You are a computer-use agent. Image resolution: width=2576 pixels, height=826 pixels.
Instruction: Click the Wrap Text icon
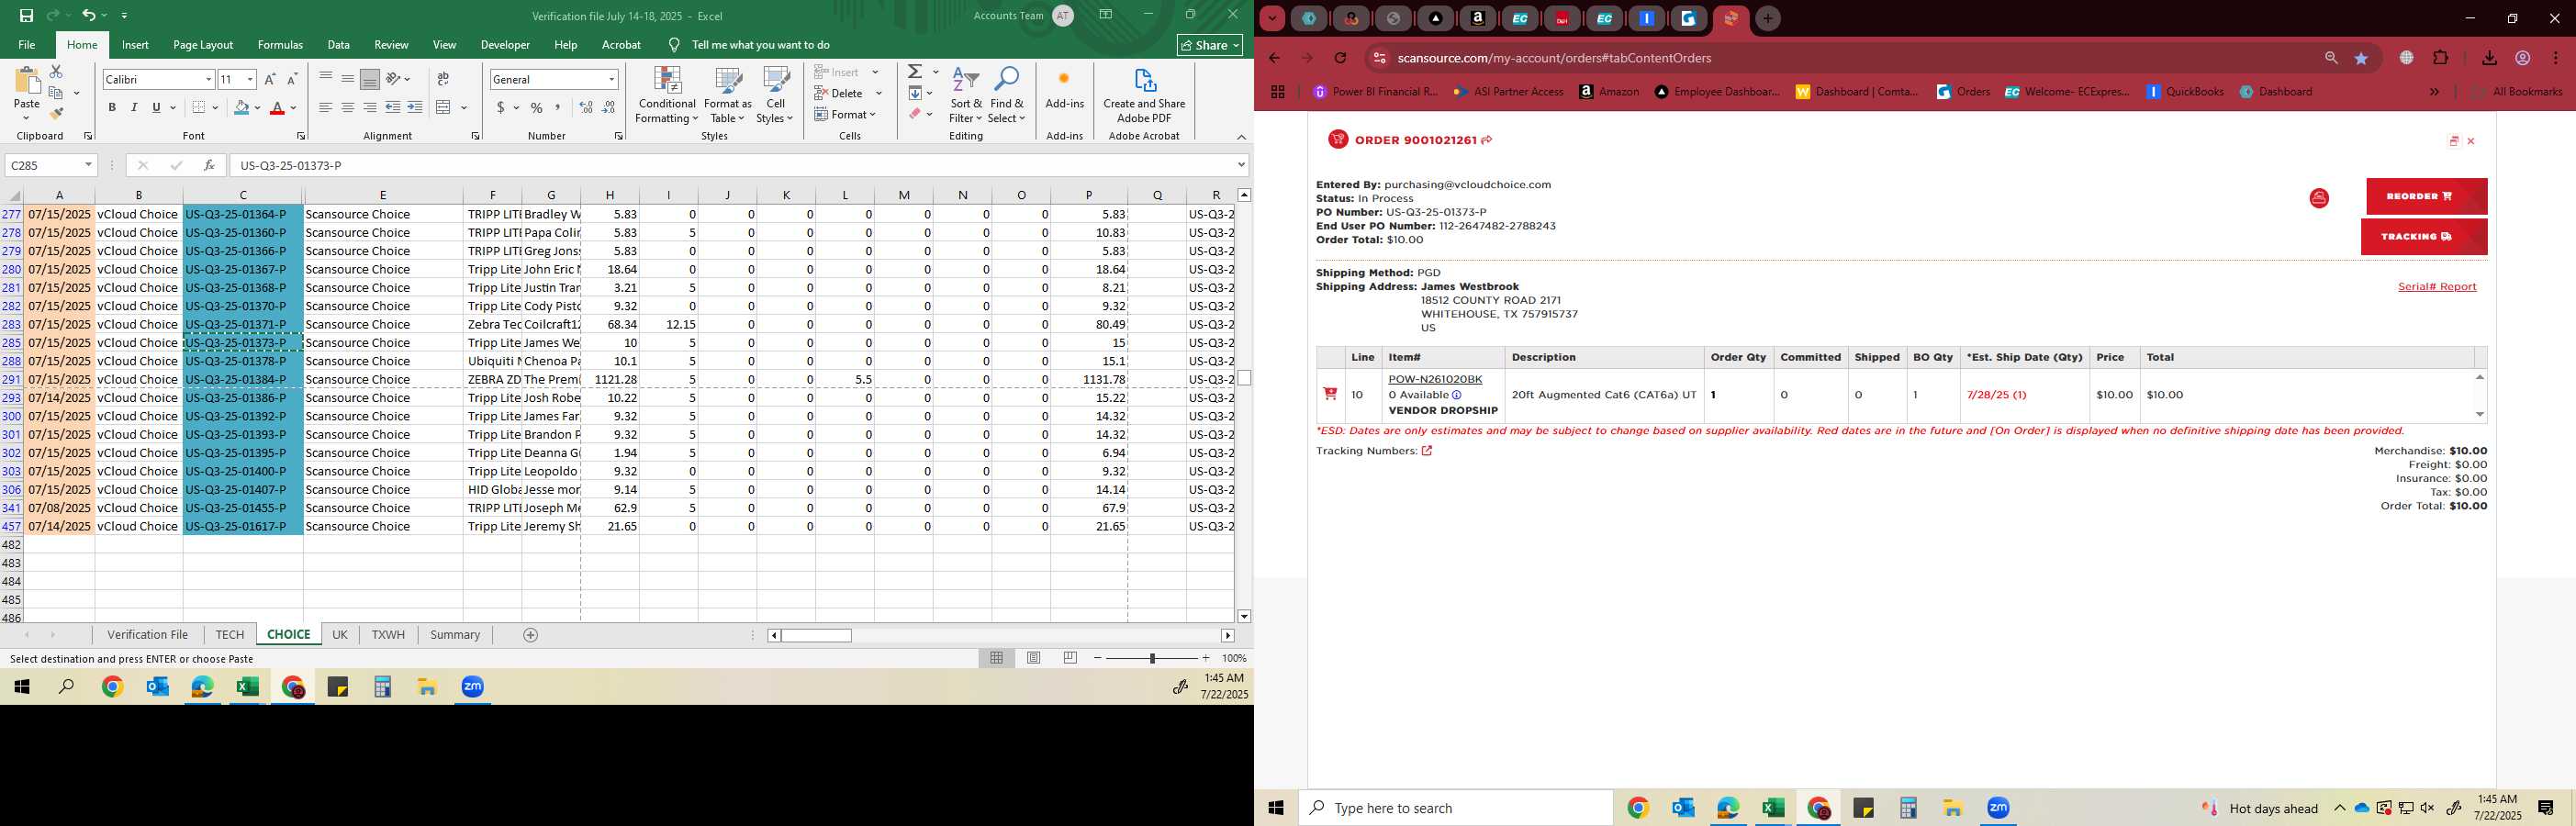pos(443,79)
